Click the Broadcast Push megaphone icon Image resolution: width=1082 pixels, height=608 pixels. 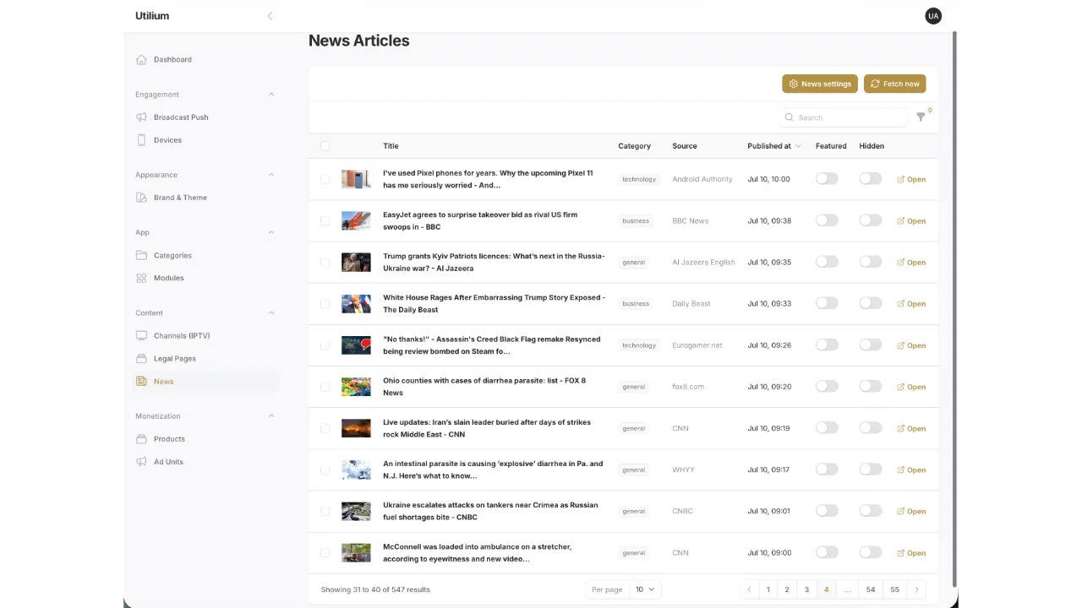(x=141, y=117)
